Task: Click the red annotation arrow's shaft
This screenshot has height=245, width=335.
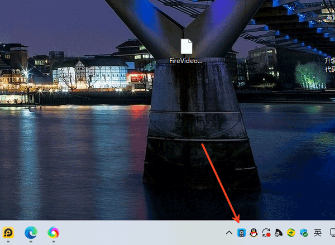Action: pos(221,181)
